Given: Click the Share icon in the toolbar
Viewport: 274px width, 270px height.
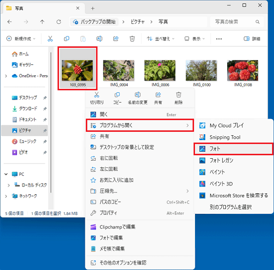Looking at the screenshot, I should click(116, 39).
